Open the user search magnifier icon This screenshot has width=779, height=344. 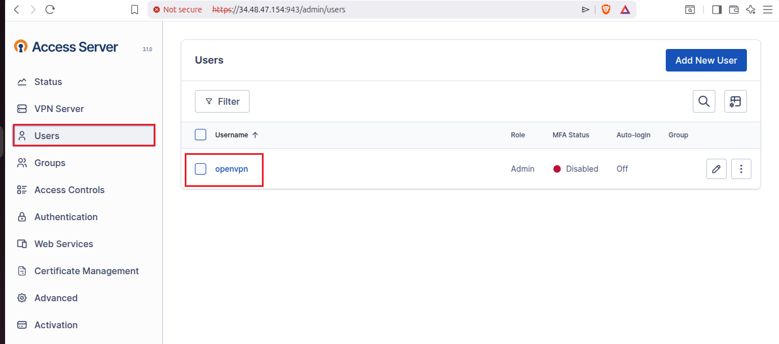(704, 101)
